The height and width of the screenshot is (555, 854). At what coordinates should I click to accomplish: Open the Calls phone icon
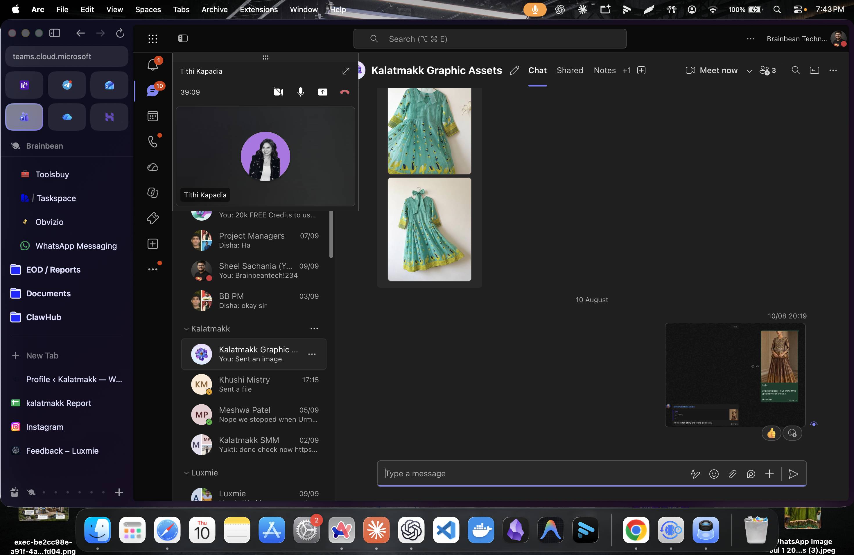(x=153, y=142)
